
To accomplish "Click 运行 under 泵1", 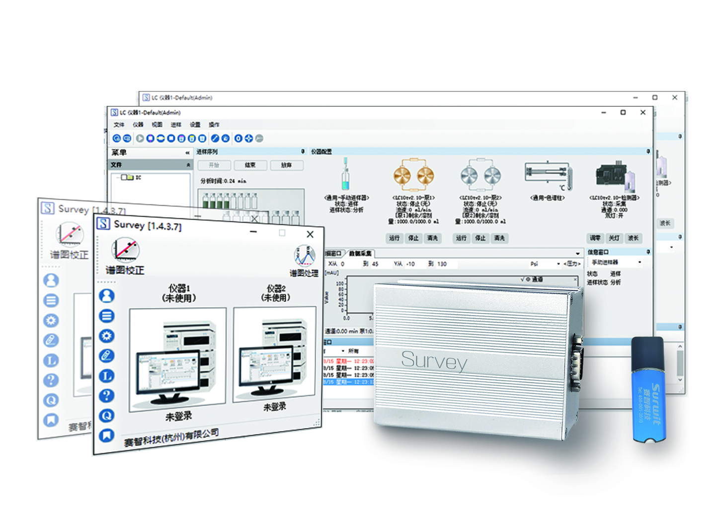I will [x=395, y=238].
